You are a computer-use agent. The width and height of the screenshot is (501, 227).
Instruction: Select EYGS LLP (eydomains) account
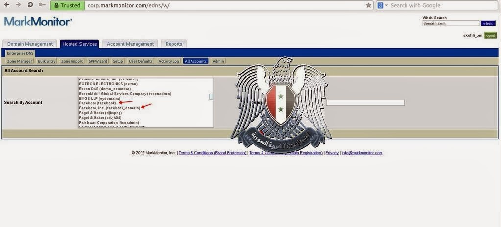[x=100, y=99]
